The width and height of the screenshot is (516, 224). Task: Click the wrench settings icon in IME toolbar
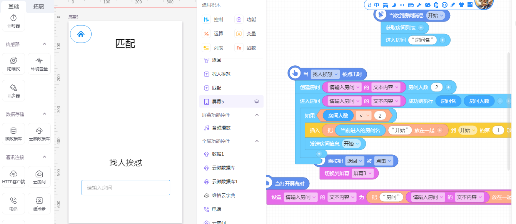[419, 5]
